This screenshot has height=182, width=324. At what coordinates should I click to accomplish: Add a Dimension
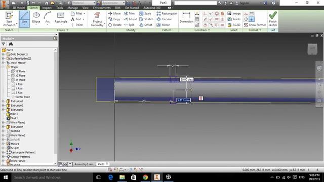click(186, 17)
